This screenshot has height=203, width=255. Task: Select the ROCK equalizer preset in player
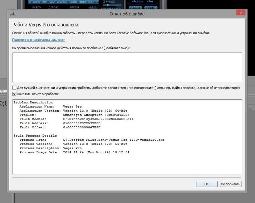[36, 2]
